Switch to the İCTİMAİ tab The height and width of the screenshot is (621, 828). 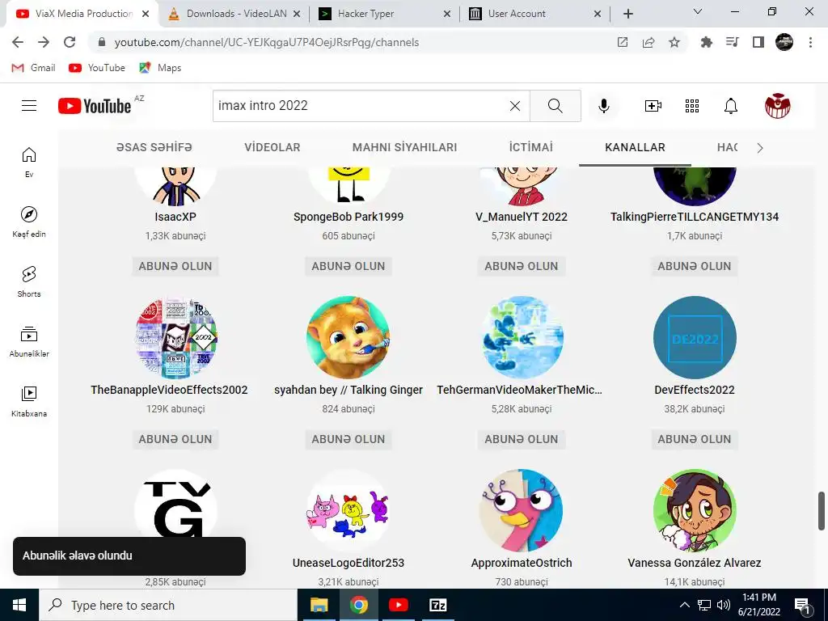point(530,147)
